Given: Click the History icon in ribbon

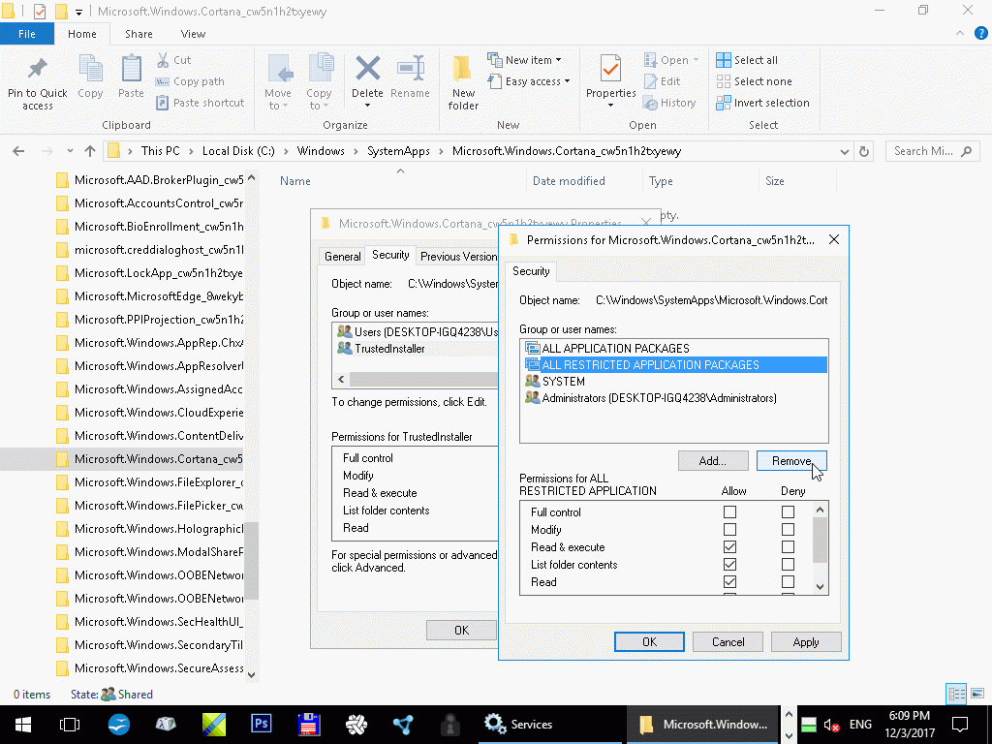Looking at the screenshot, I should click(x=650, y=103).
